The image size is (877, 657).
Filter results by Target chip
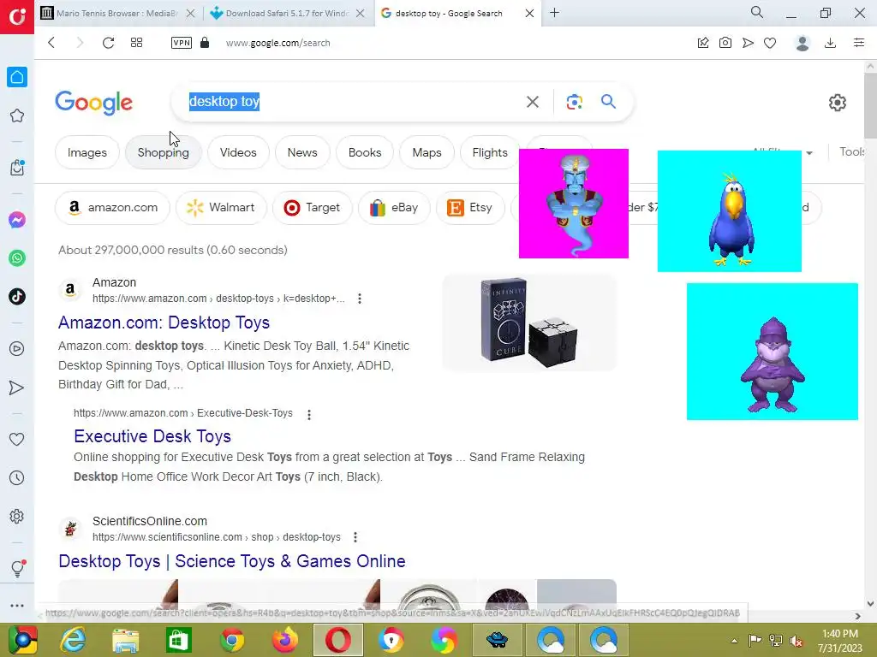point(313,208)
